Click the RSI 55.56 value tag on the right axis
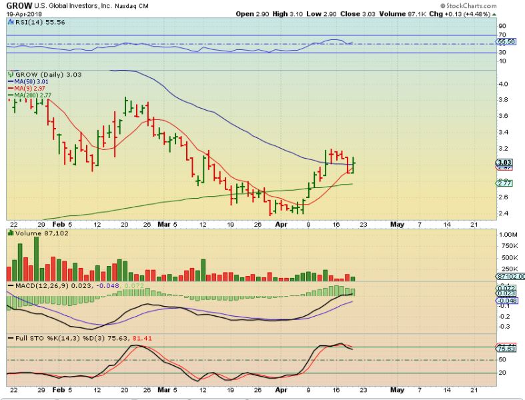The image size is (525, 400). point(506,42)
